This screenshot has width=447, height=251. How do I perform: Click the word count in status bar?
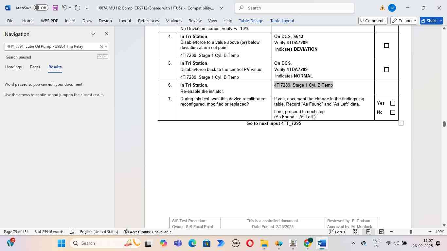tap(49, 232)
